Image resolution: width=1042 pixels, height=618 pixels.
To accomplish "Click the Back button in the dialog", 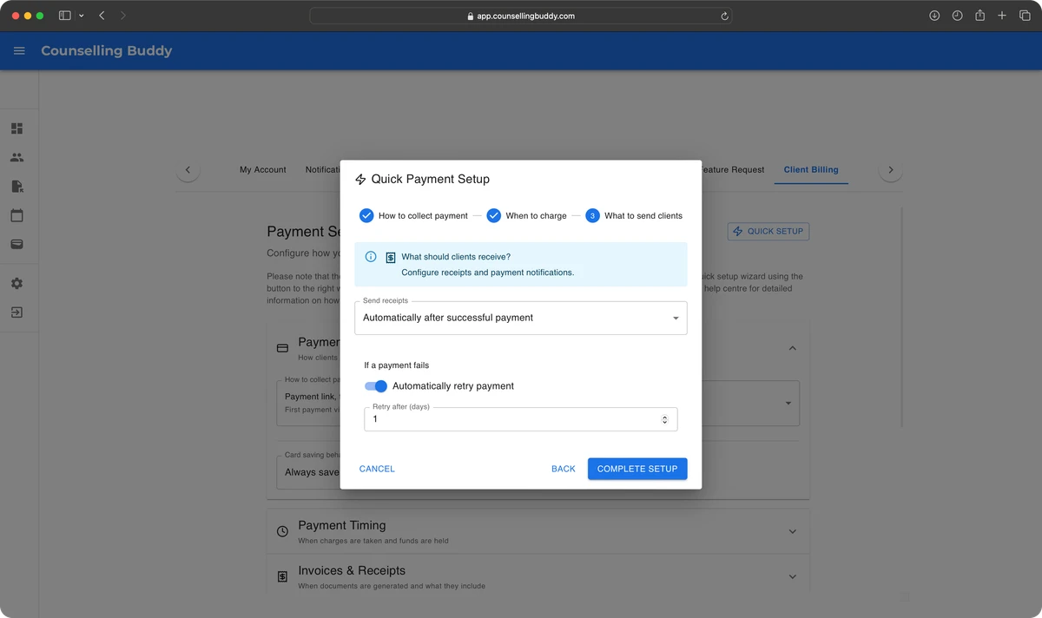I will [x=563, y=469].
